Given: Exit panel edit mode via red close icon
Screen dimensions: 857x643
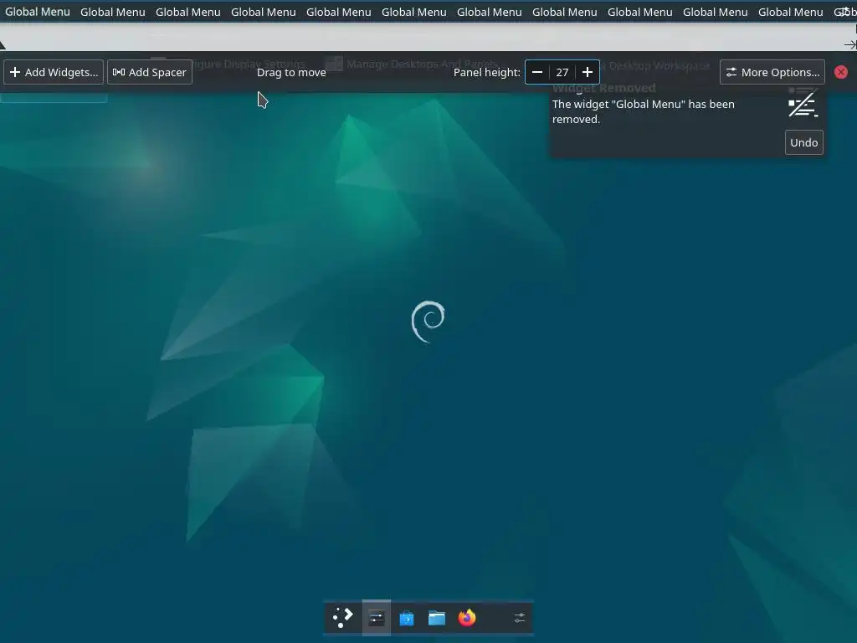Looking at the screenshot, I should click(841, 72).
